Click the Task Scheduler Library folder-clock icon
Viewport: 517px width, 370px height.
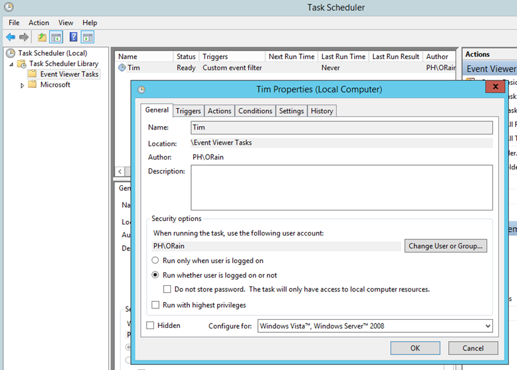21,63
